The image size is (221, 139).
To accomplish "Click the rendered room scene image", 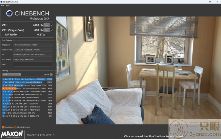I will pos(138,70).
